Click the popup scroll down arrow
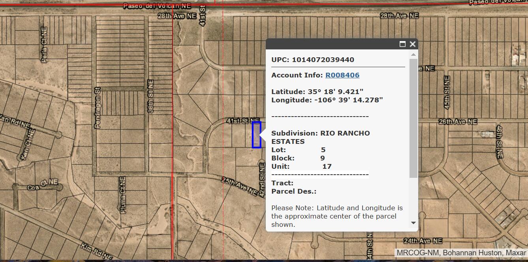Image resolution: width=528 pixels, height=262 pixels. click(x=413, y=223)
